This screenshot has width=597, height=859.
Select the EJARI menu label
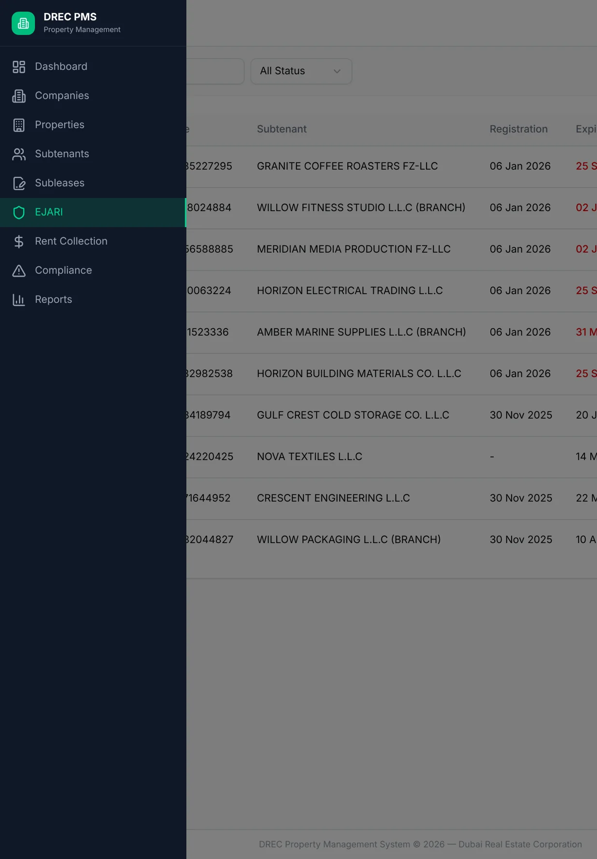point(49,212)
